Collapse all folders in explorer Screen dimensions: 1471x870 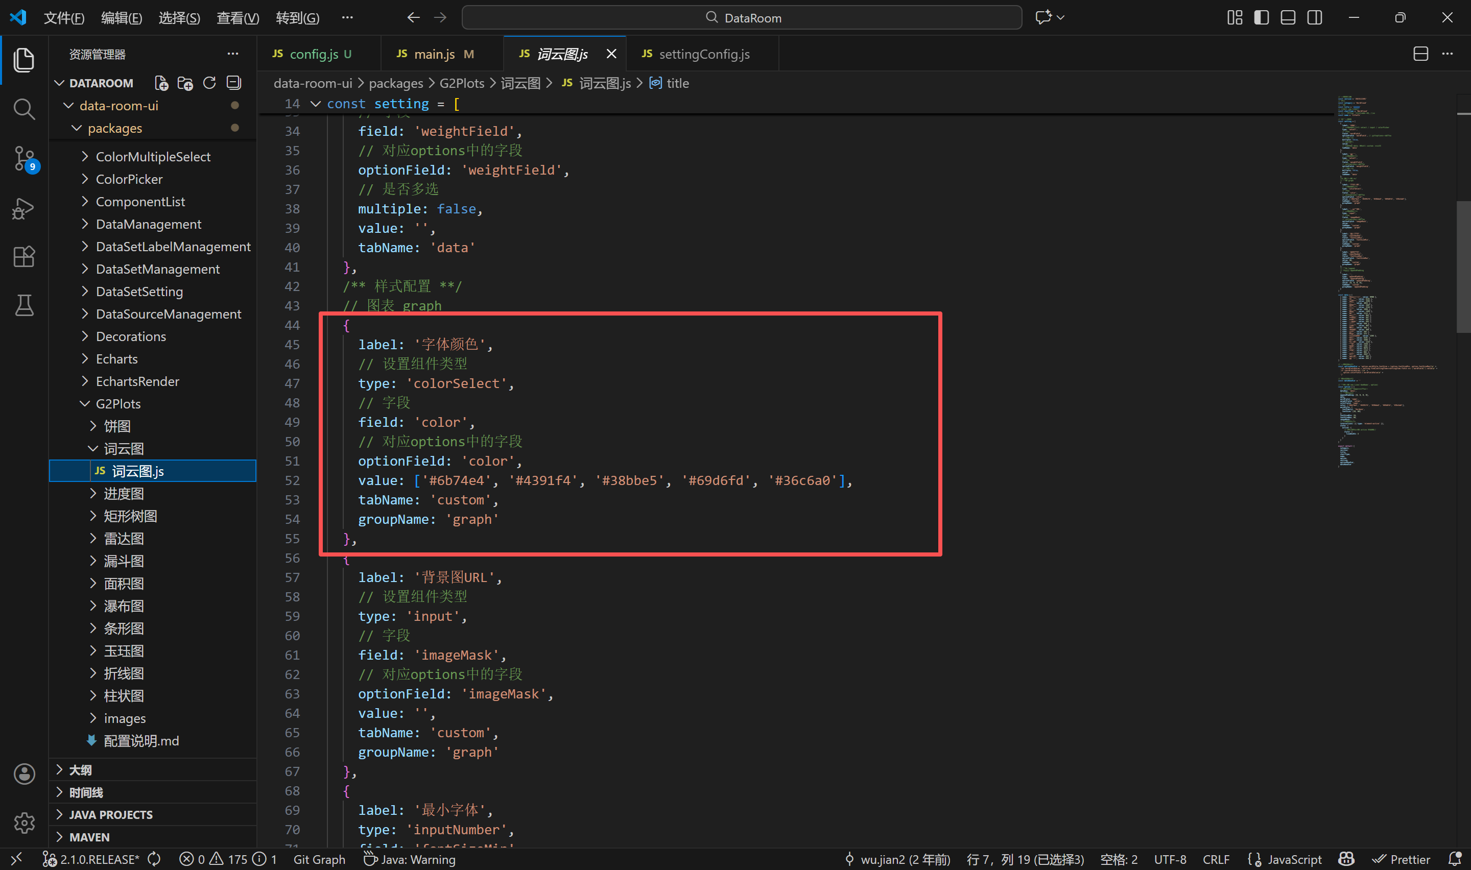[234, 83]
